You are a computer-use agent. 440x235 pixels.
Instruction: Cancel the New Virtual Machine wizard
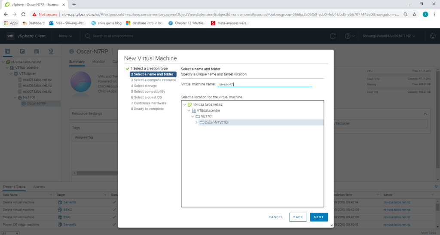point(275,217)
